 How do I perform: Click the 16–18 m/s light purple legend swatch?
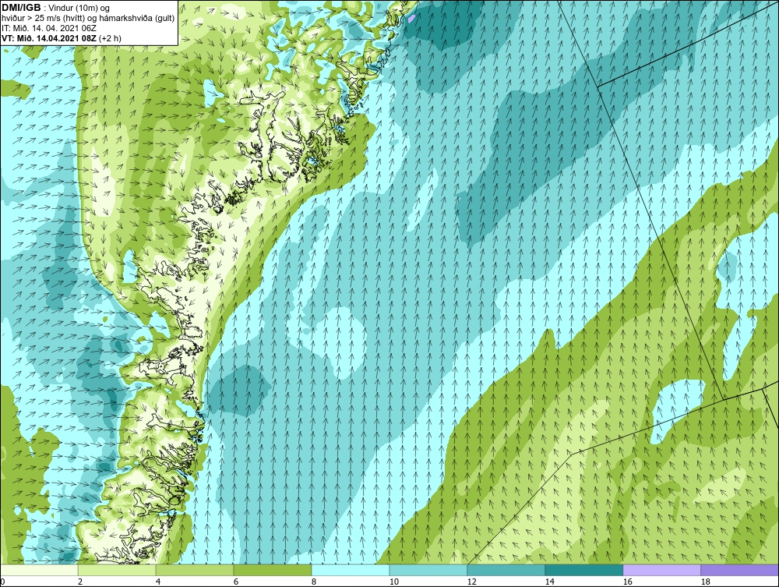pyautogui.click(x=661, y=570)
